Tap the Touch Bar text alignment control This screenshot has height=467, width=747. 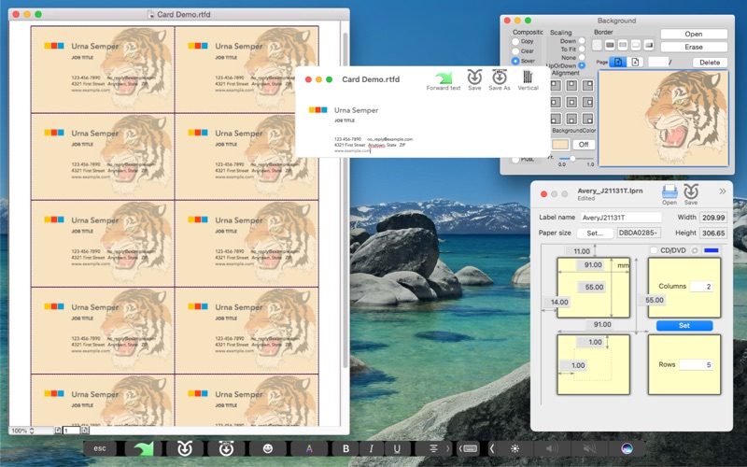pyautogui.click(x=433, y=448)
